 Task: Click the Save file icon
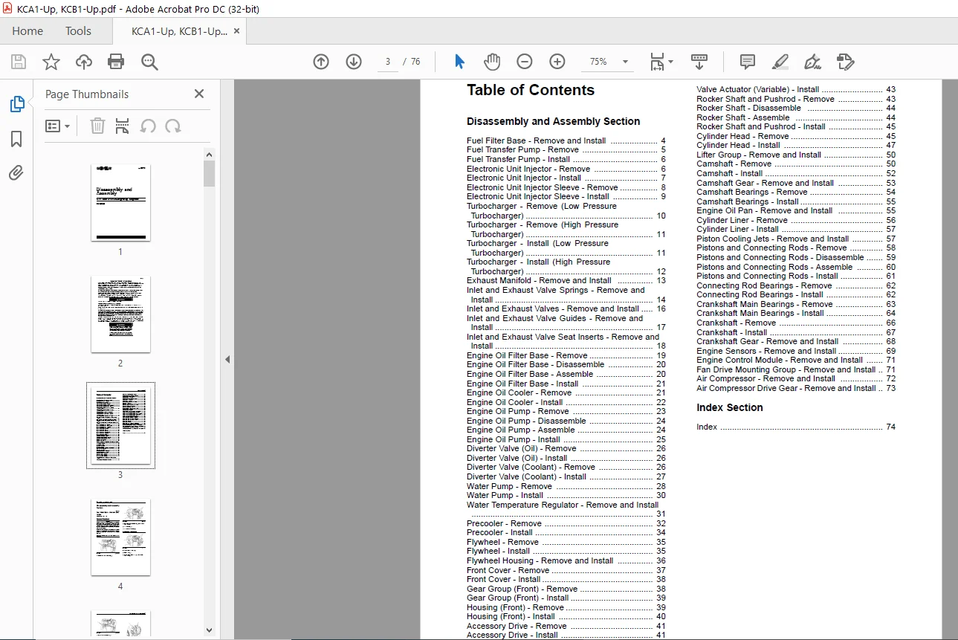(19, 62)
